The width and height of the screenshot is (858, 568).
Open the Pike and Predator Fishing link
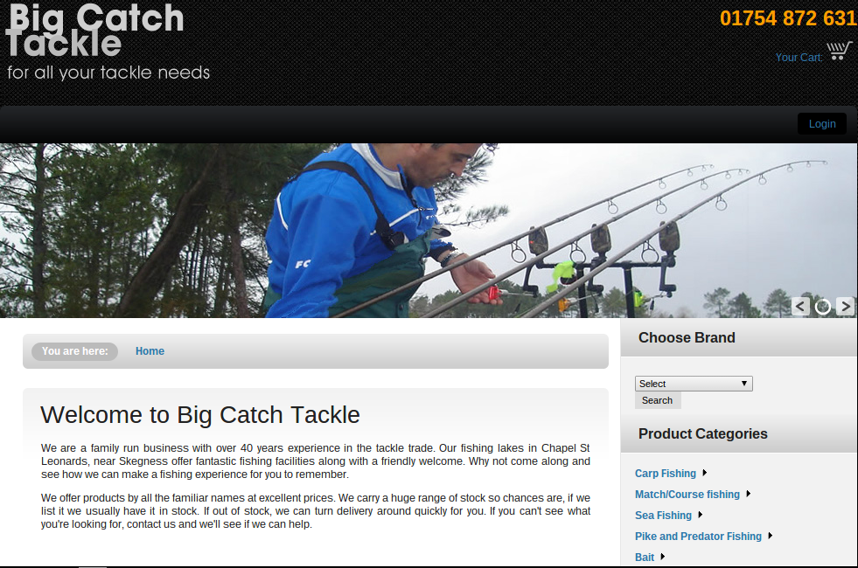[x=698, y=537]
